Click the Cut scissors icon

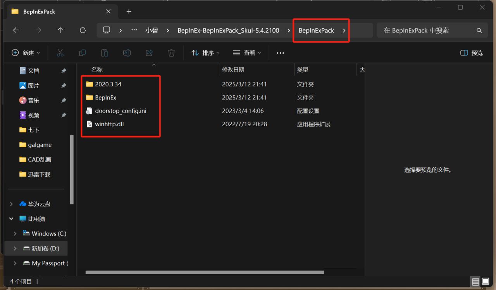(x=60, y=53)
